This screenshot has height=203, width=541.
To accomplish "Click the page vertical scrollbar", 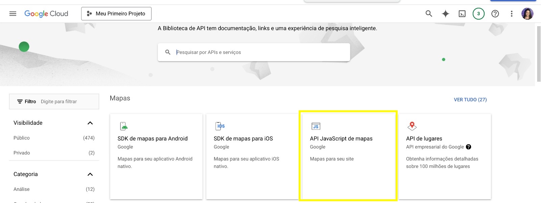I will point(539,54).
